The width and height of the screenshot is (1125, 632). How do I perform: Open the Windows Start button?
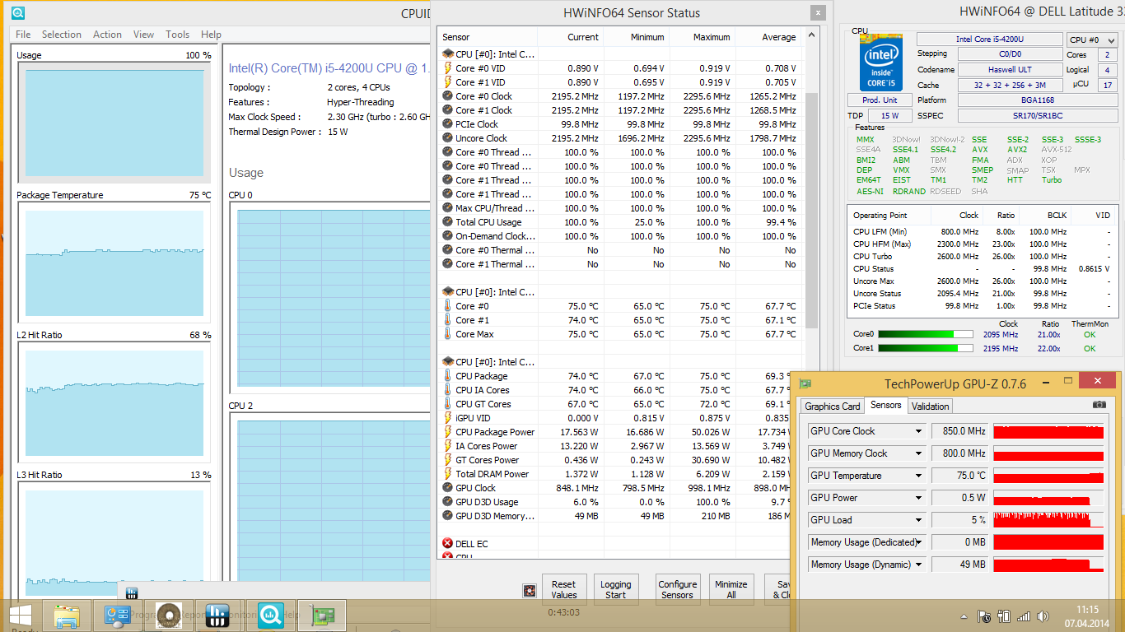[x=21, y=615]
